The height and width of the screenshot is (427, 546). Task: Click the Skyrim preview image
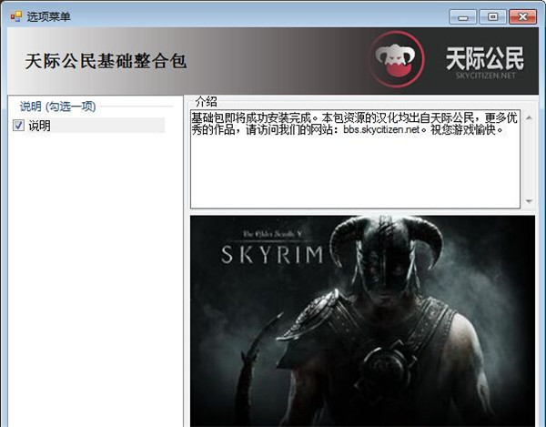362,321
